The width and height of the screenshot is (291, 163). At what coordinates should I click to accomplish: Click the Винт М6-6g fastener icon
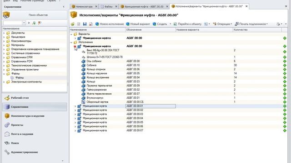click(x=84, y=52)
